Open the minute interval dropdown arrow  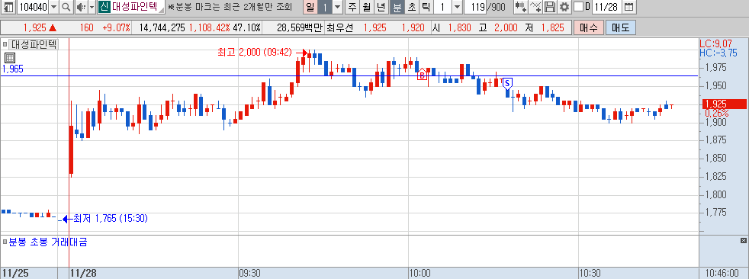pyautogui.click(x=457, y=7)
